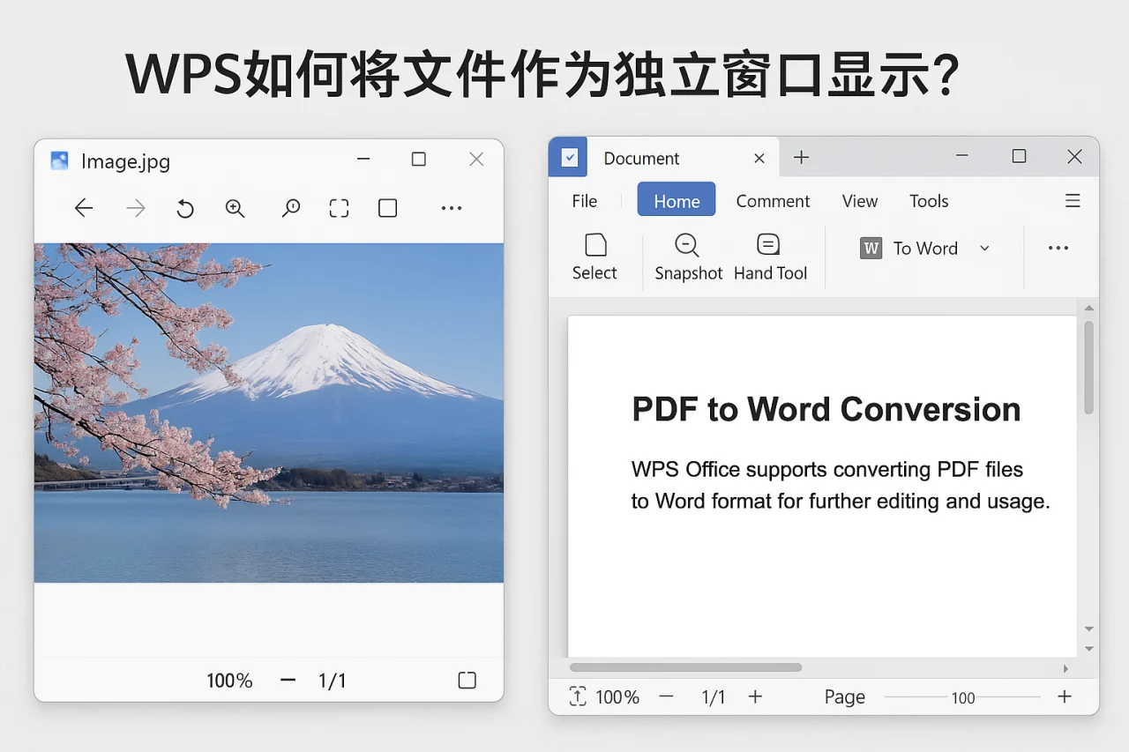The image size is (1129, 752).
Task: Enter fullscreen mode in the image viewer
Action: pos(338,208)
